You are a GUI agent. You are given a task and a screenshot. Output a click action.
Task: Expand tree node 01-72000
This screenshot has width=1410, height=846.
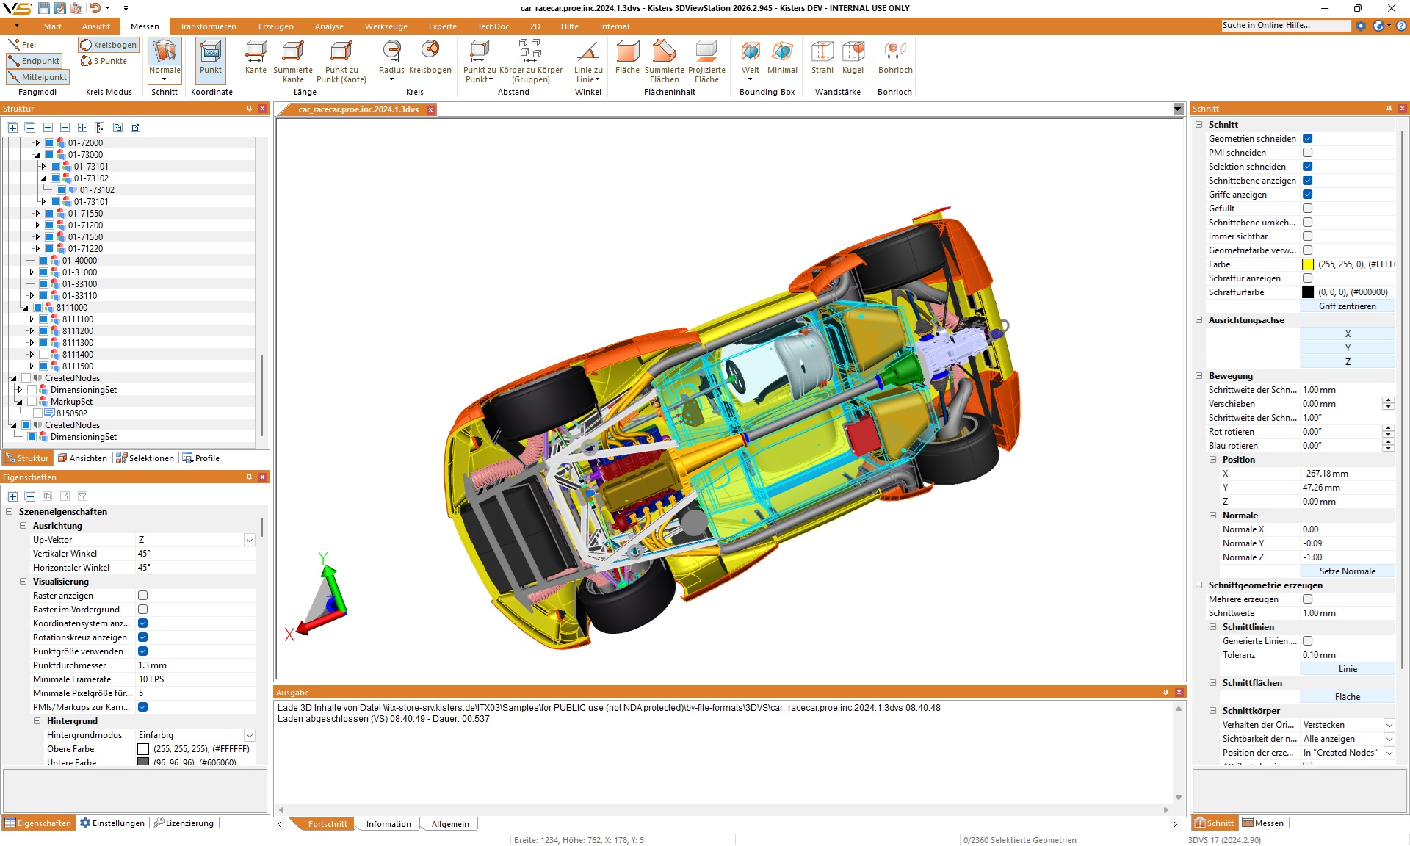tap(37, 143)
